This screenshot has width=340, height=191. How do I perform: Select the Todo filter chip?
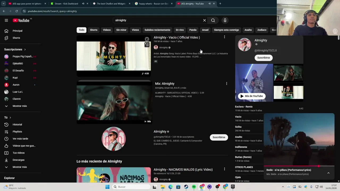(x=82, y=30)
